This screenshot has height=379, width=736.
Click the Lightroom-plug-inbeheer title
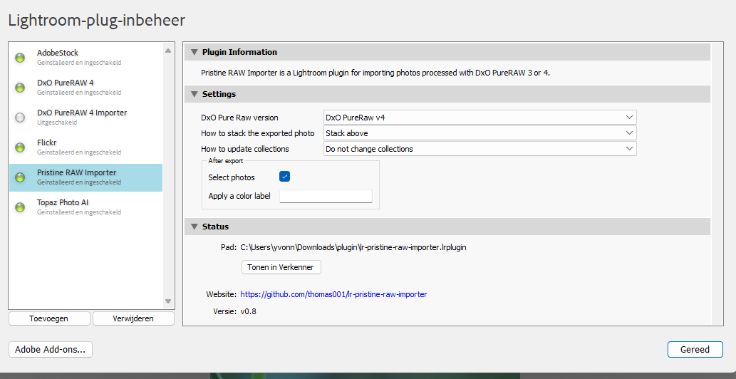(97, 20)
